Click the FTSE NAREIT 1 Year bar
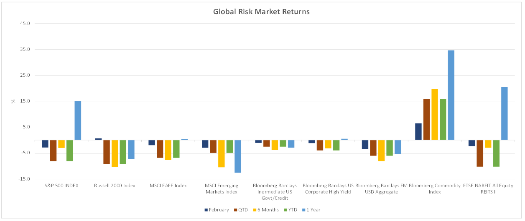Image resolution: width=525 pixels, height=221 pixels. click(x=504, y=113)
